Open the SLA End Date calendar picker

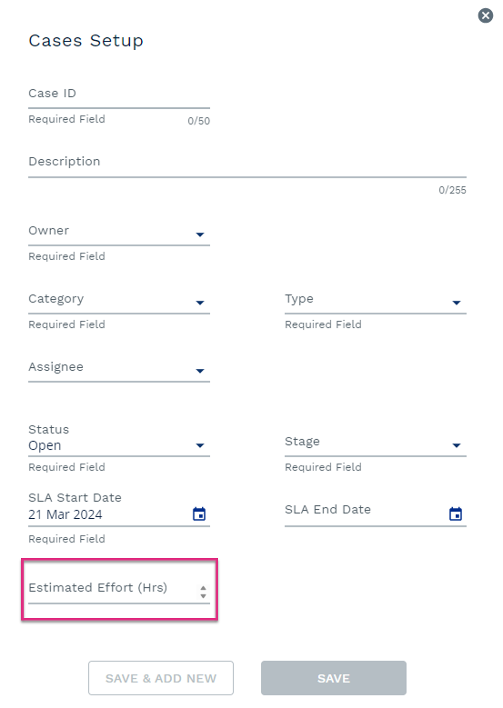456,514
